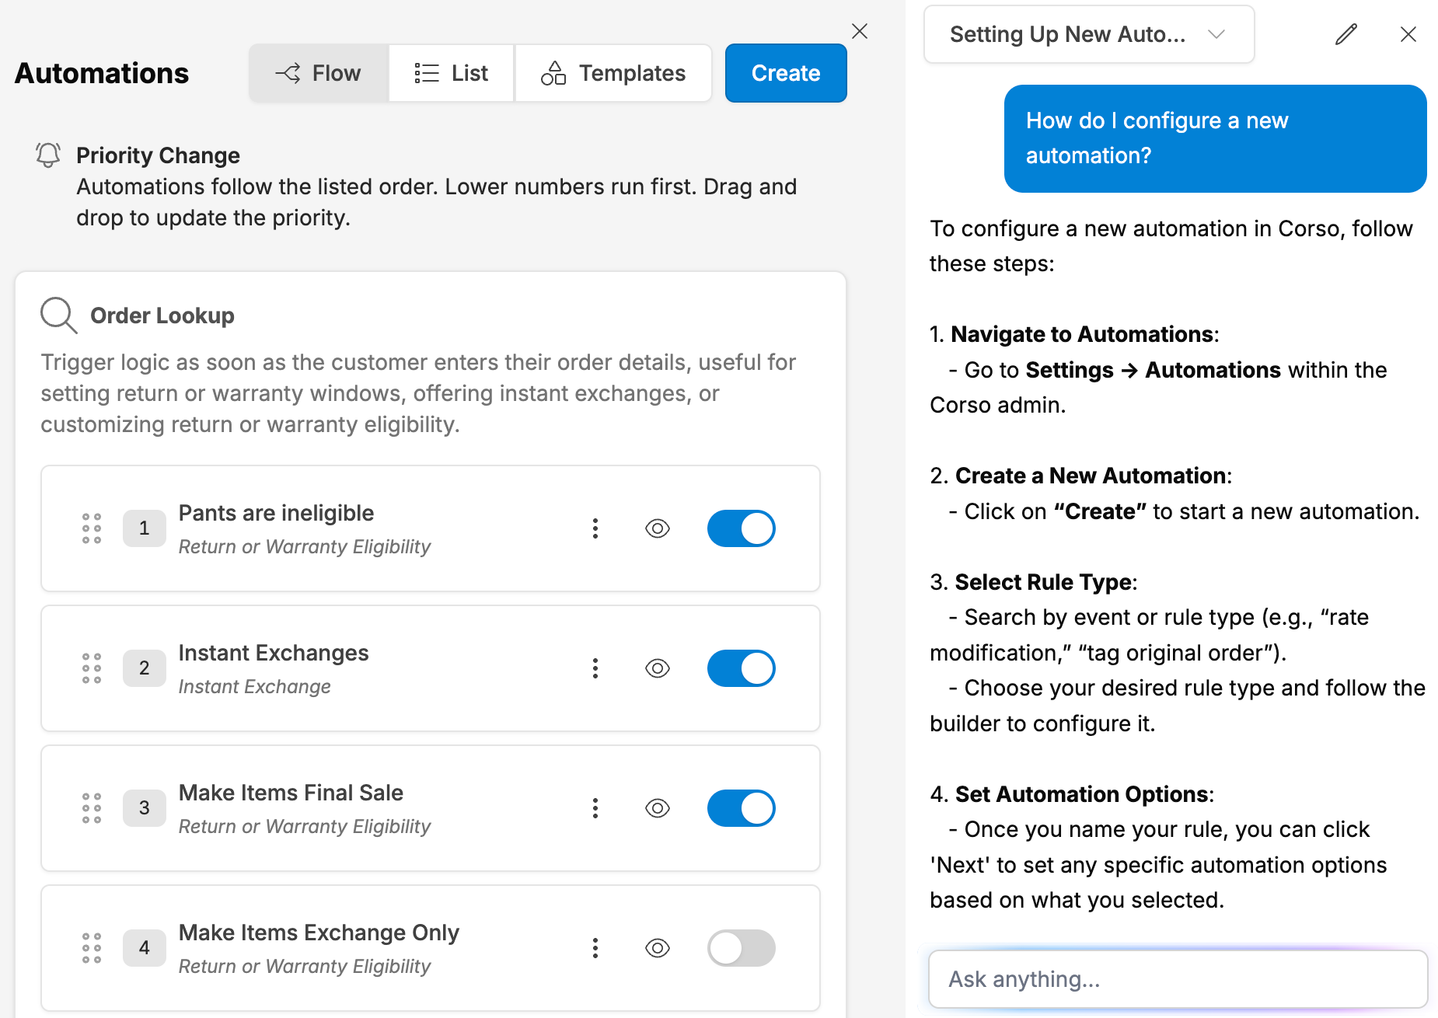1438x1018 pixels.
Task: Click the Create a New Automation step heading
Action: point(1092,476)
